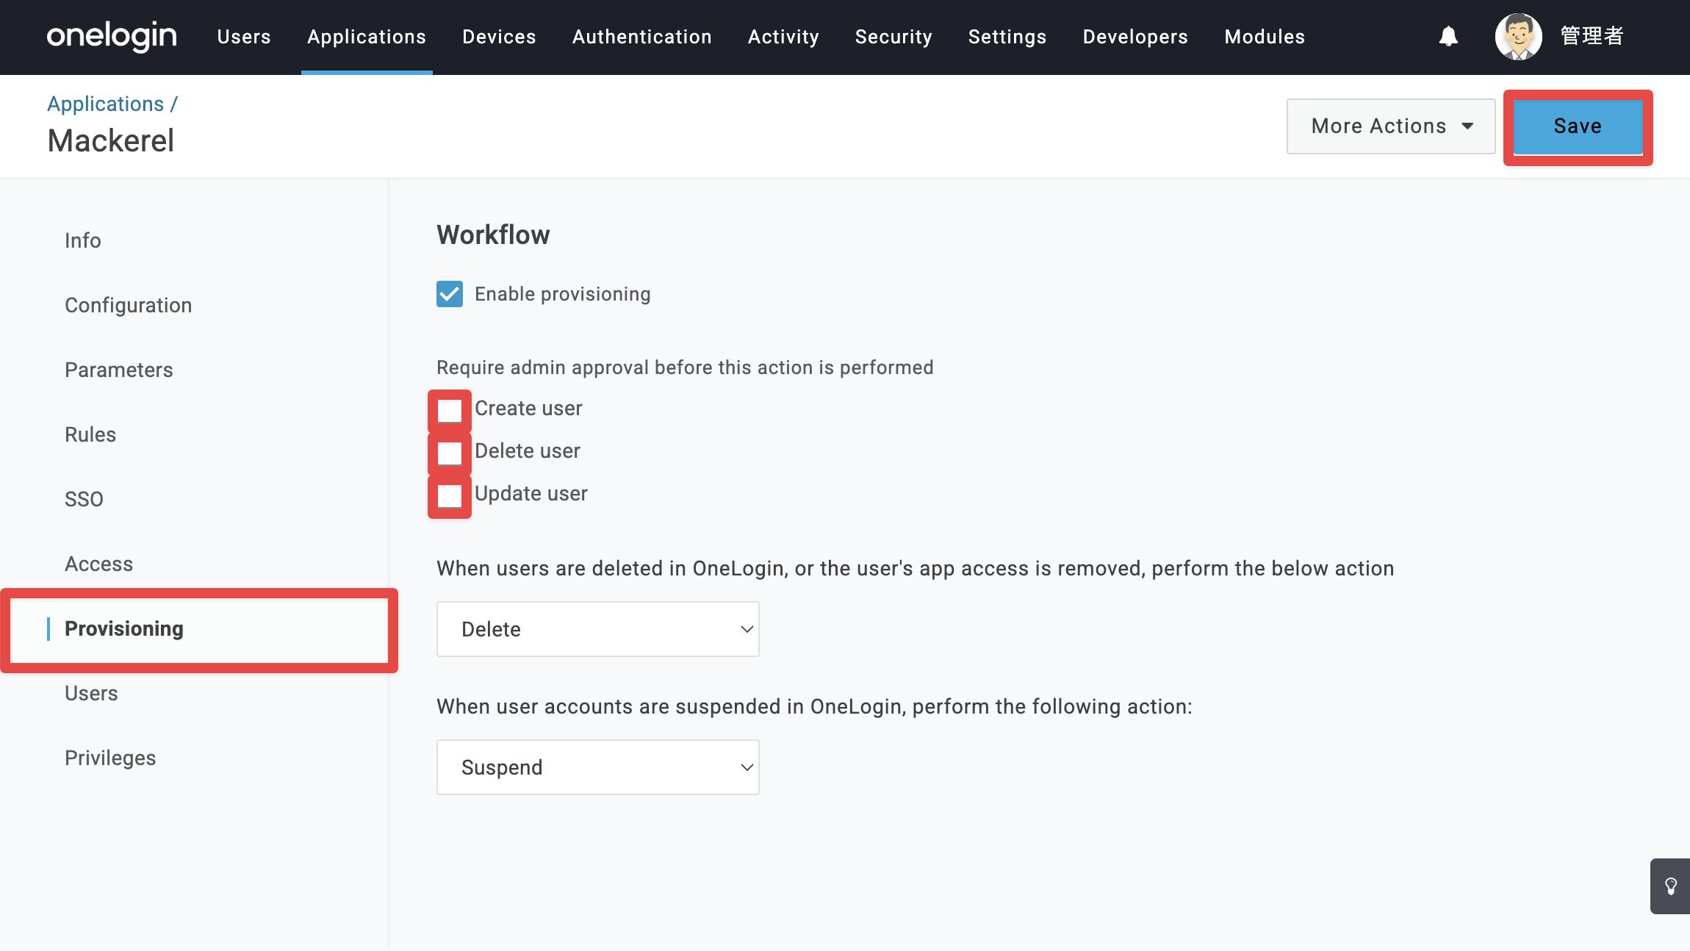1690x951 pixels.
Task: Open the Developers menu
Action: tap(1135, 37)
